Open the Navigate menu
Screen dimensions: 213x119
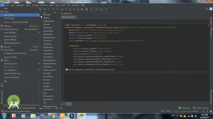20,5
